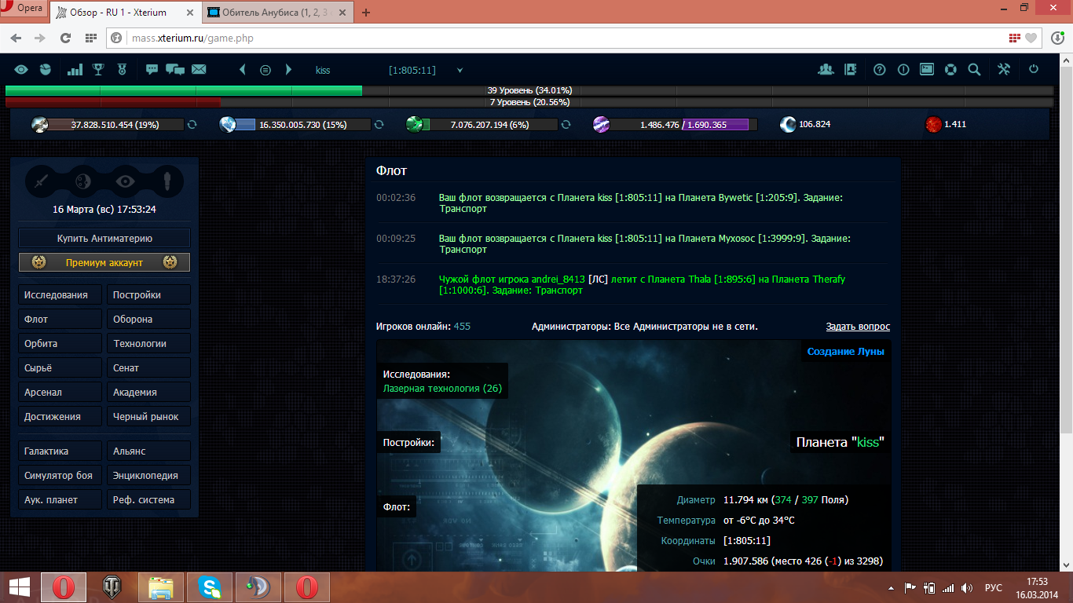Open Симулятор боя menu item
Image resolution: width=1073 pixels, height=603 pixels.
click(x=60, y=476)
